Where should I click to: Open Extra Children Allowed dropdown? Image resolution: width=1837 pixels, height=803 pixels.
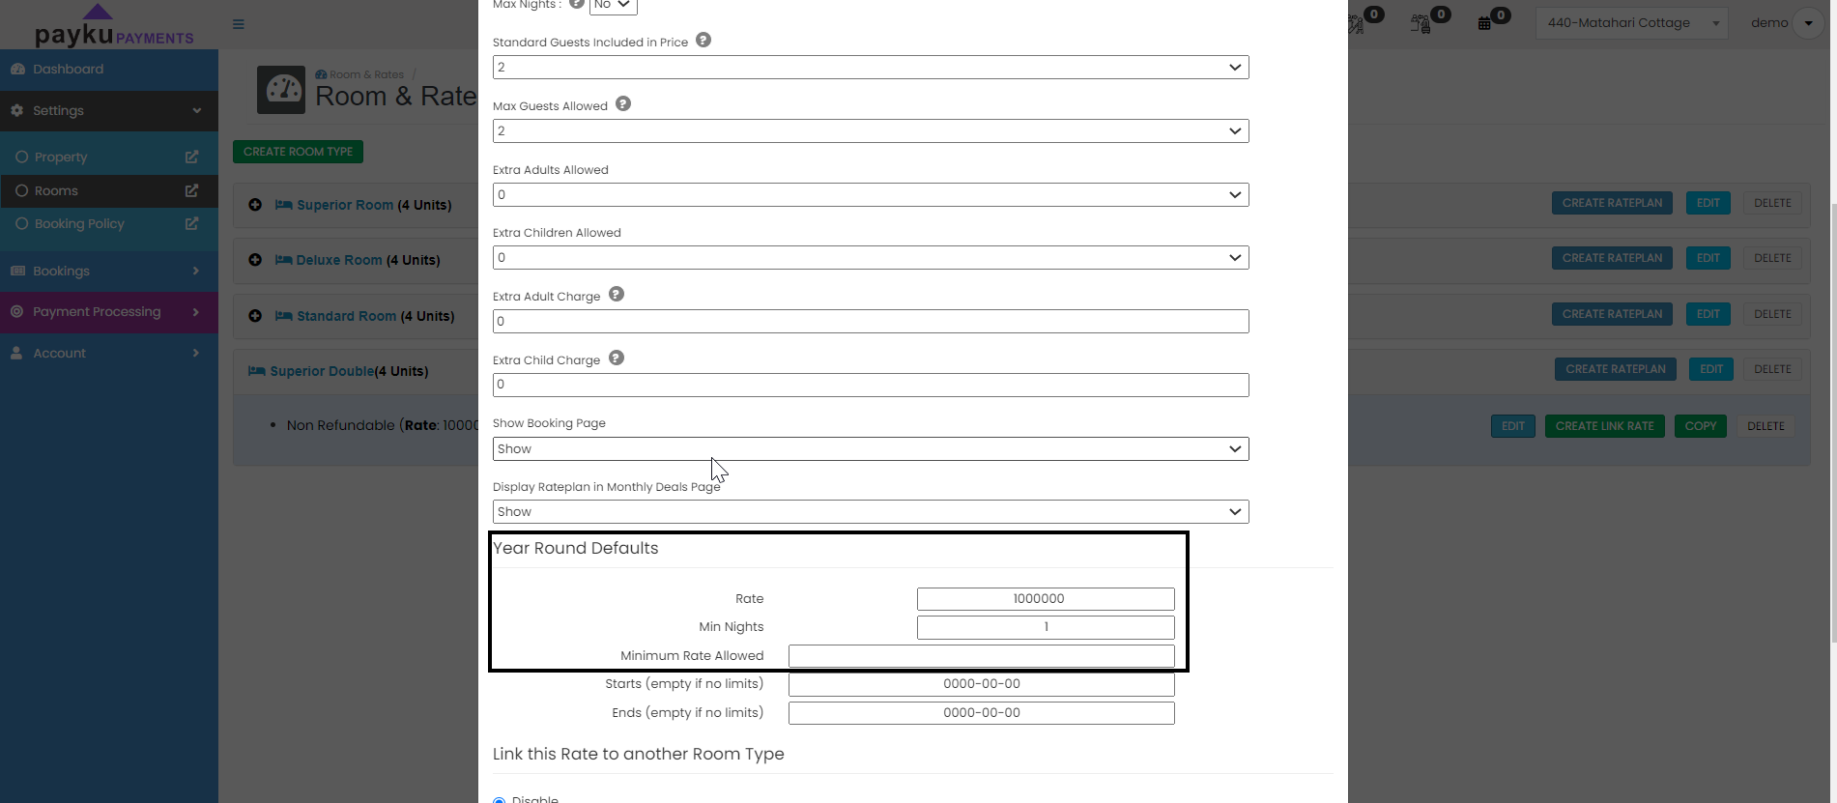coord(871,258)
